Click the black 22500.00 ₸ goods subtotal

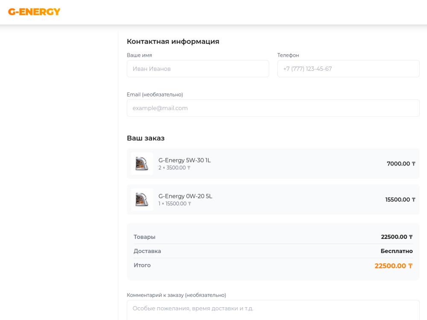(x=397, y=237)
